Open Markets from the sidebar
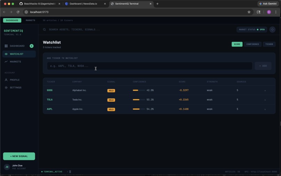 (19, 61)
